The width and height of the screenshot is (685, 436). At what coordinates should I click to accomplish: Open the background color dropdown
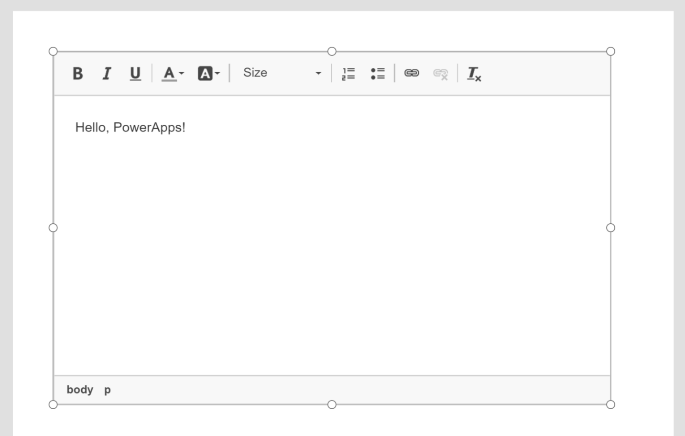pos(209,73)
